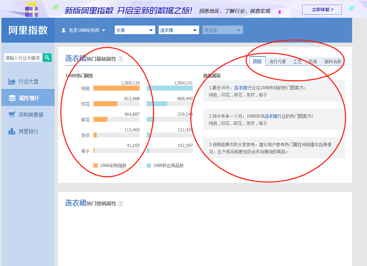Click help question mark next to 热门营销属性
This screenshot has width=367, height=266.
pos(120,203)
